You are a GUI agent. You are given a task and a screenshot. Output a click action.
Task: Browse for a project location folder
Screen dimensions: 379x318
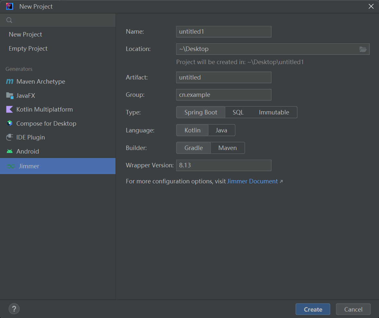[363, 49]
